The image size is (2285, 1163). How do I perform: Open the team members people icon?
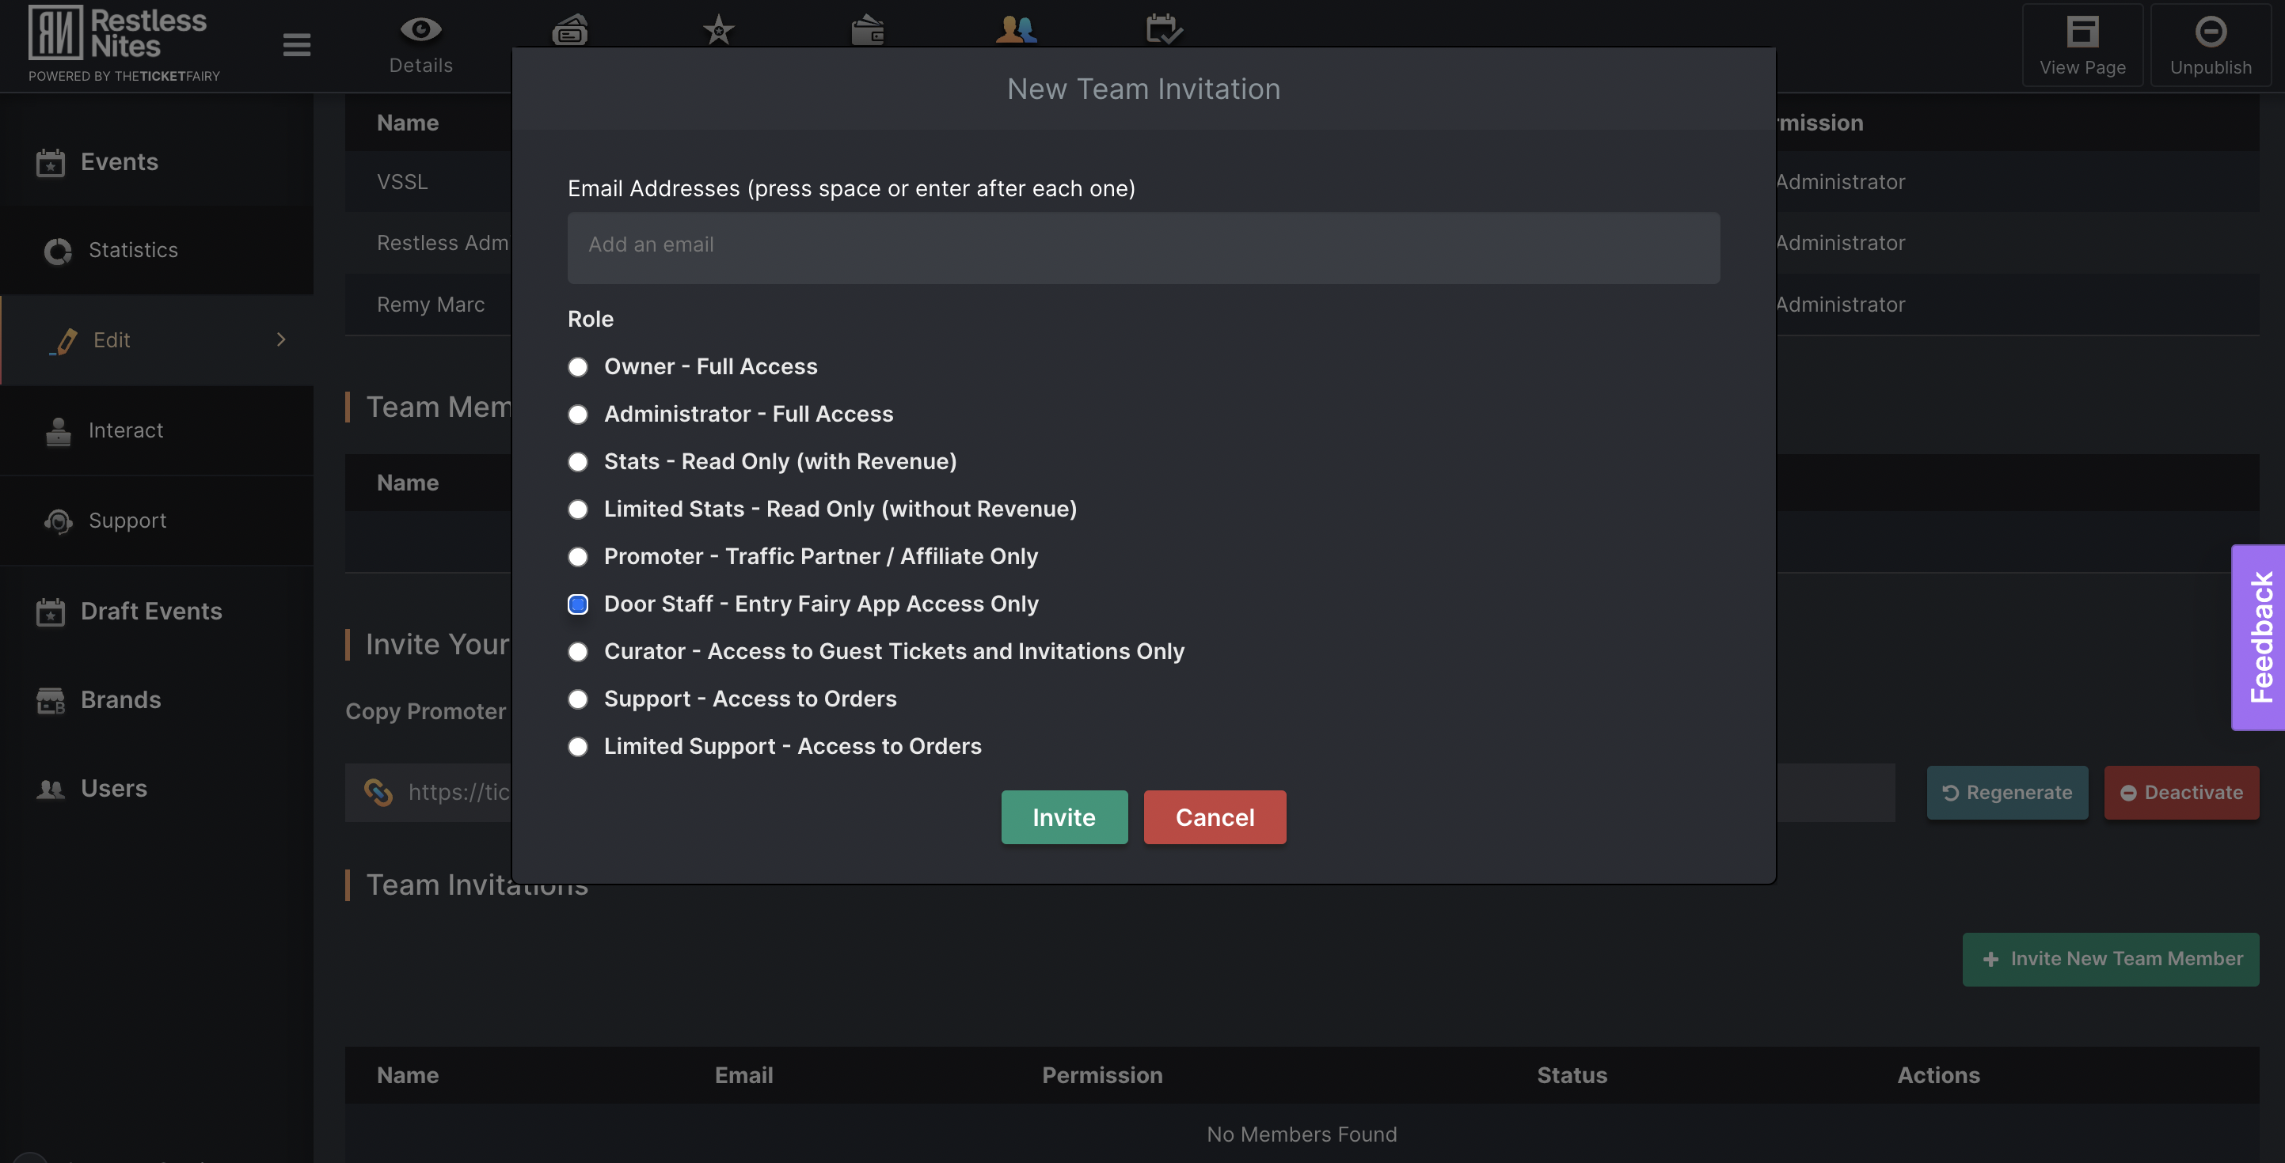click(1017, 29)
